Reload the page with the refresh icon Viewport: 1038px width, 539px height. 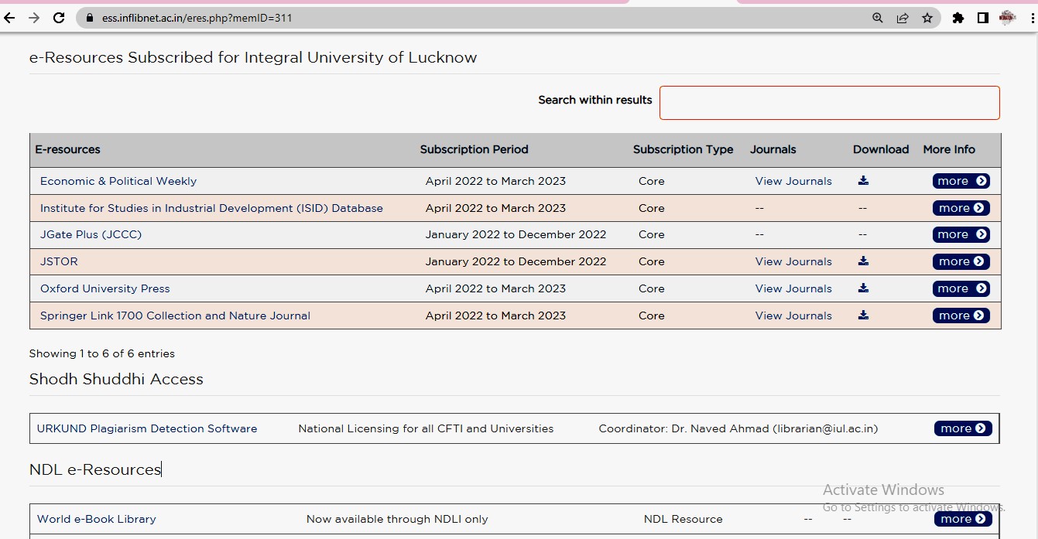coord(59,18)
